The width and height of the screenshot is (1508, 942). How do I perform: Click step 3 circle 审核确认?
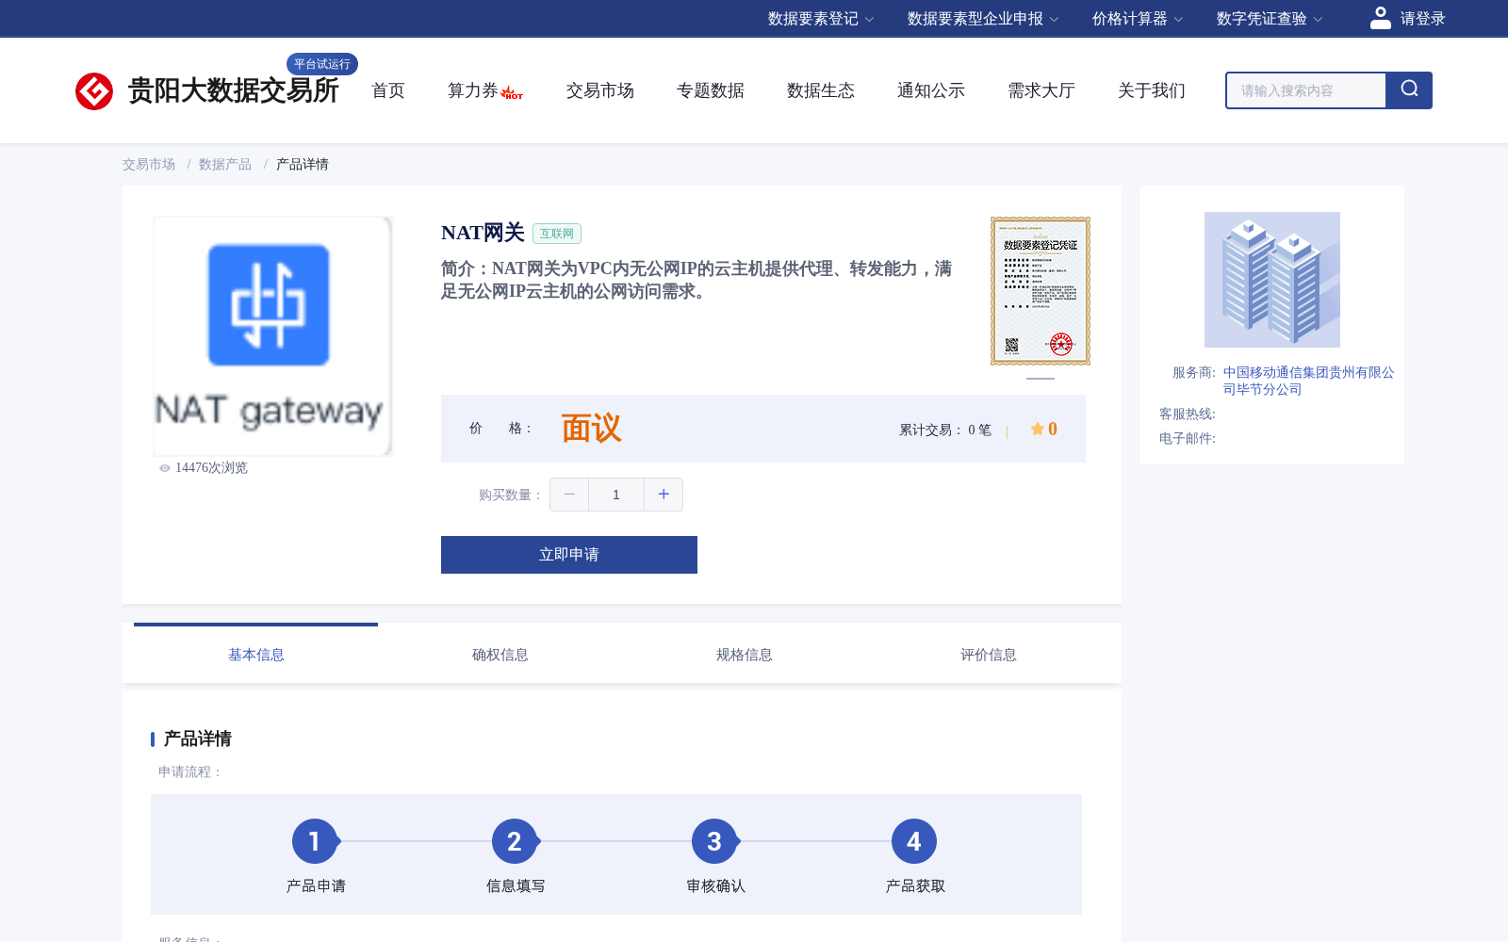[x=714, y=841]
